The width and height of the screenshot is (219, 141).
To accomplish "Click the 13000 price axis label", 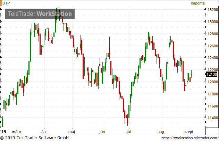I will tap(213, 22).
